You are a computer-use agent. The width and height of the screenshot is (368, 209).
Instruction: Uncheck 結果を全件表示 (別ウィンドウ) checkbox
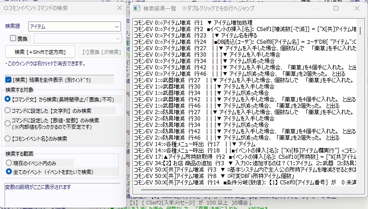point(8,80)
